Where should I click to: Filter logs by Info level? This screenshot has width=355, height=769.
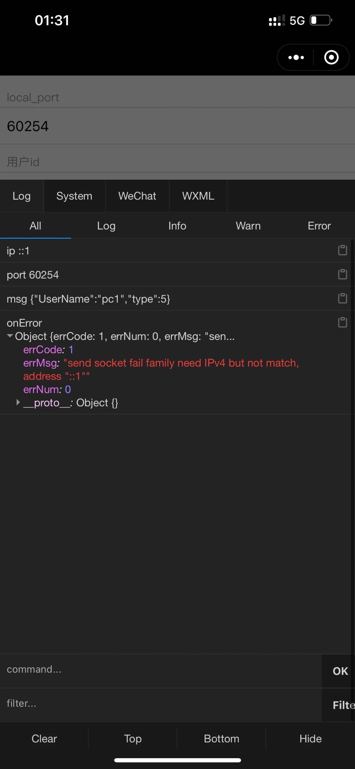(x=177, y=226)
